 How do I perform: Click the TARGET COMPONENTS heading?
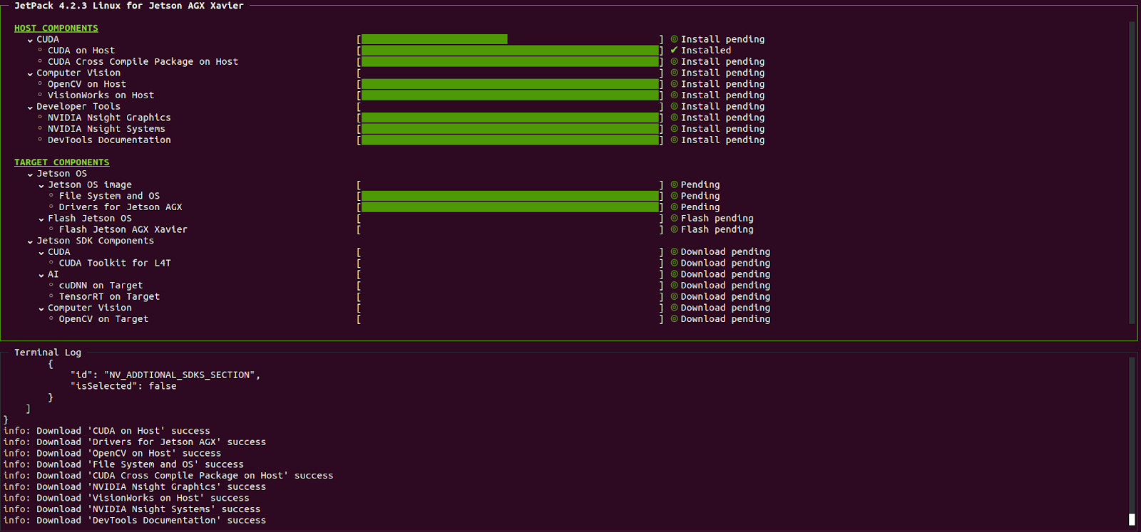(62, 162)
